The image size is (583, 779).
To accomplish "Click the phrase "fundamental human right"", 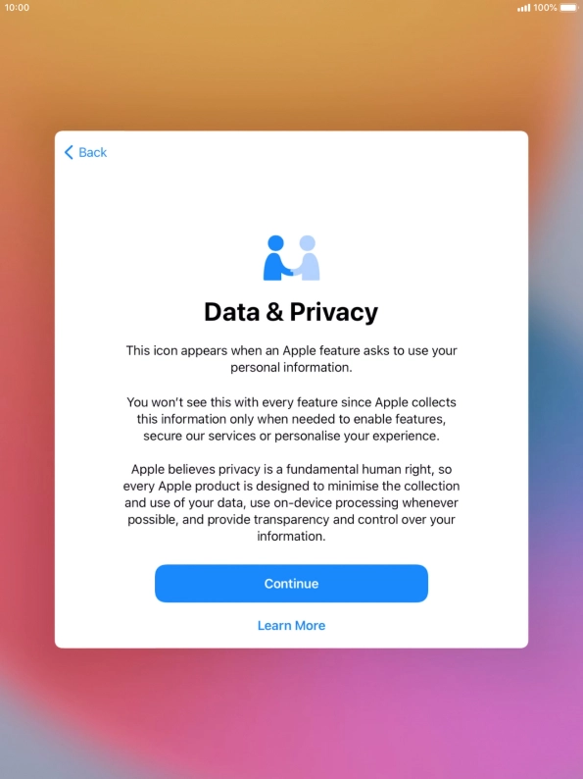I will click(359, 470).
